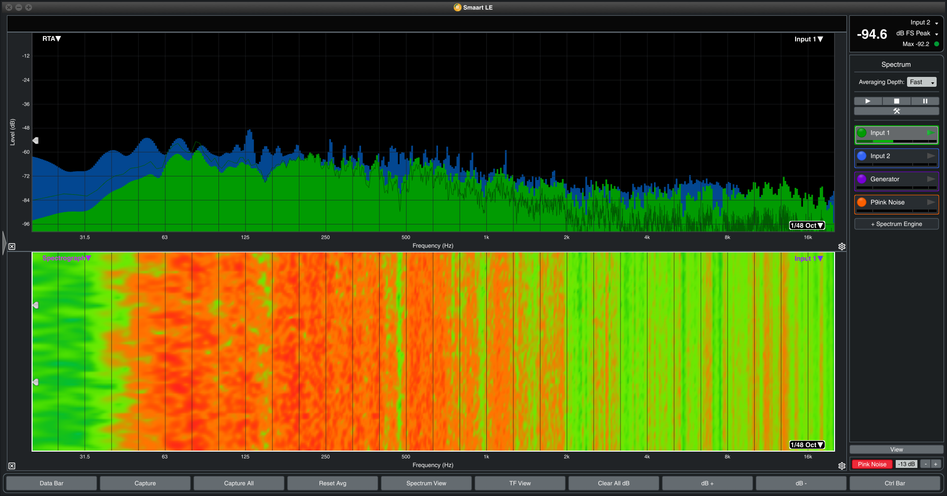The image size is (947, 496).
Task: Increase generator level with plus button
Action: [936, 464]
